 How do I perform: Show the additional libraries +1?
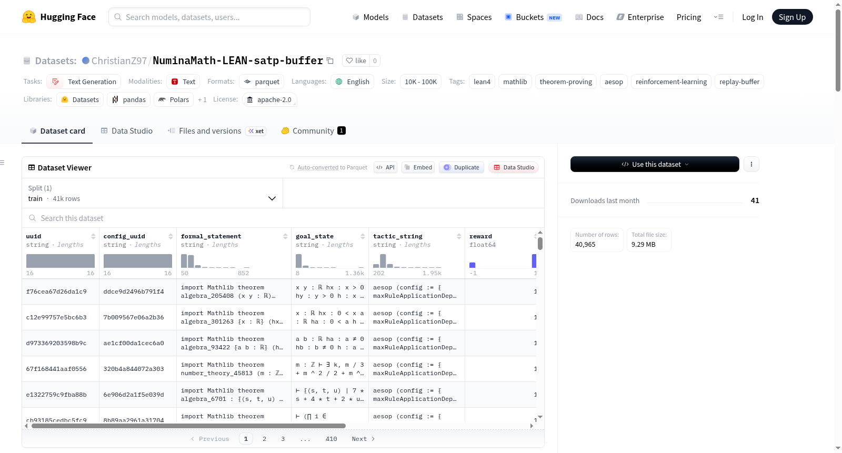202,99
